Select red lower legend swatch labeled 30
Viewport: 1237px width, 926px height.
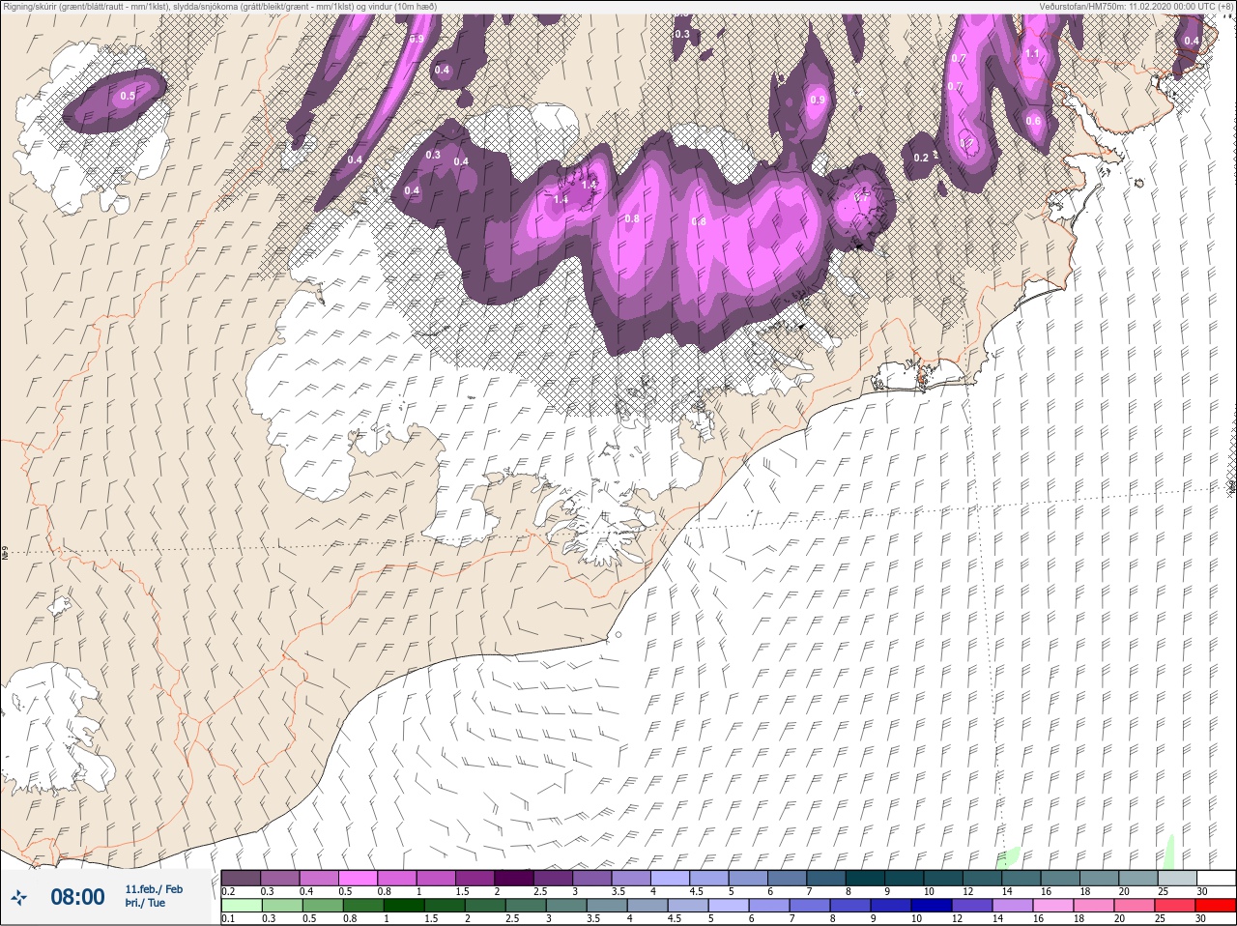1215,906
